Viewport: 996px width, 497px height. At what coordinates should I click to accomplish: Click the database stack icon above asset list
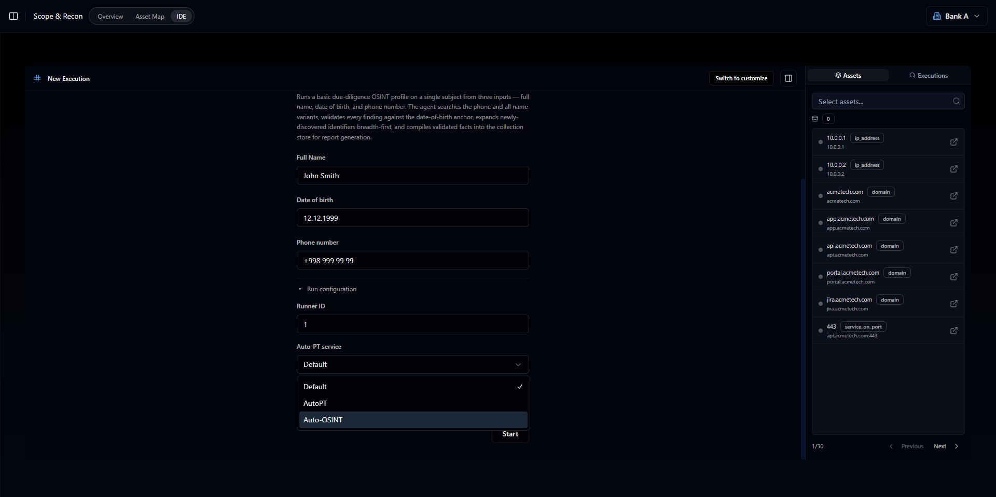coord(815,119)
